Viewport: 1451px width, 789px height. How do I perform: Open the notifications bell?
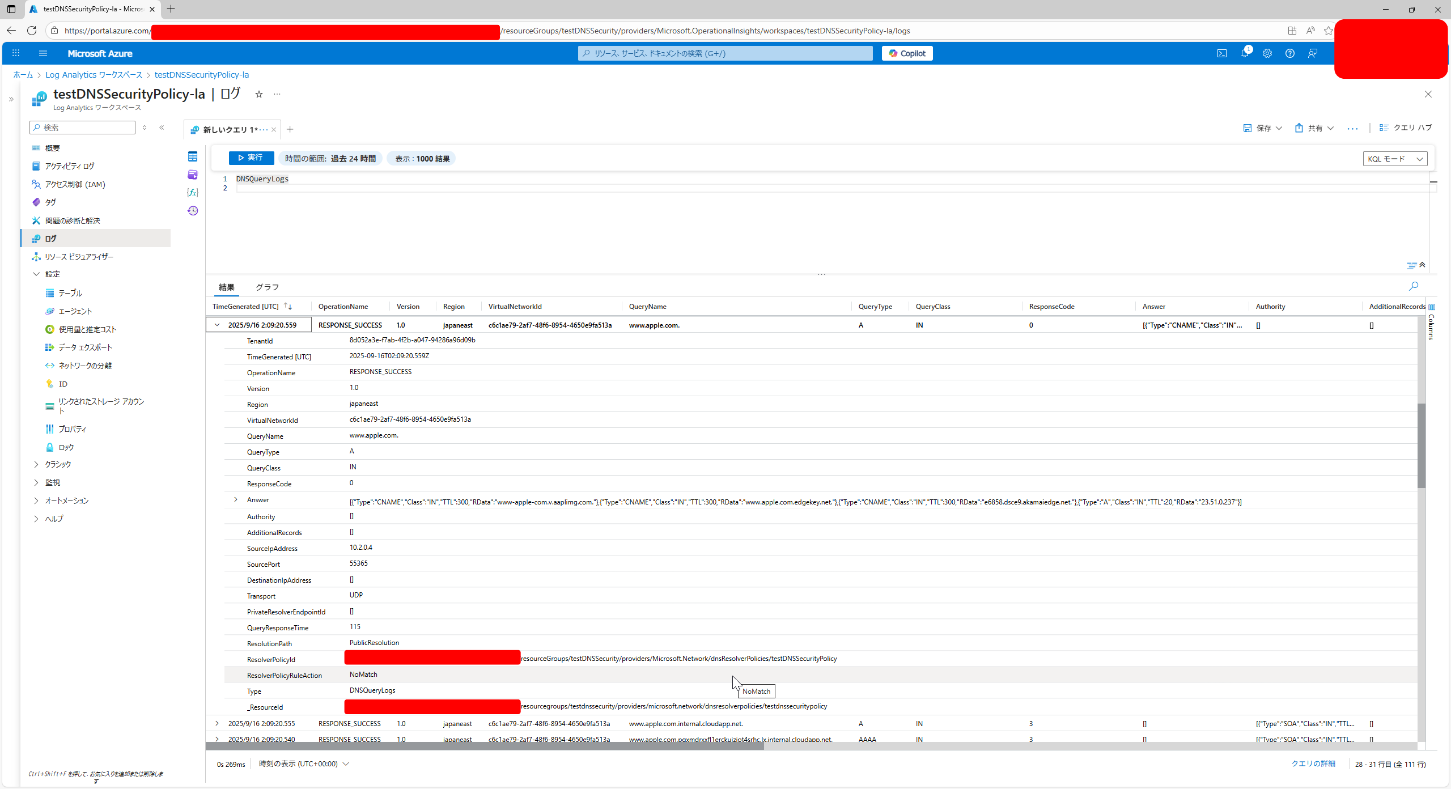click(x=1245, y=53)
